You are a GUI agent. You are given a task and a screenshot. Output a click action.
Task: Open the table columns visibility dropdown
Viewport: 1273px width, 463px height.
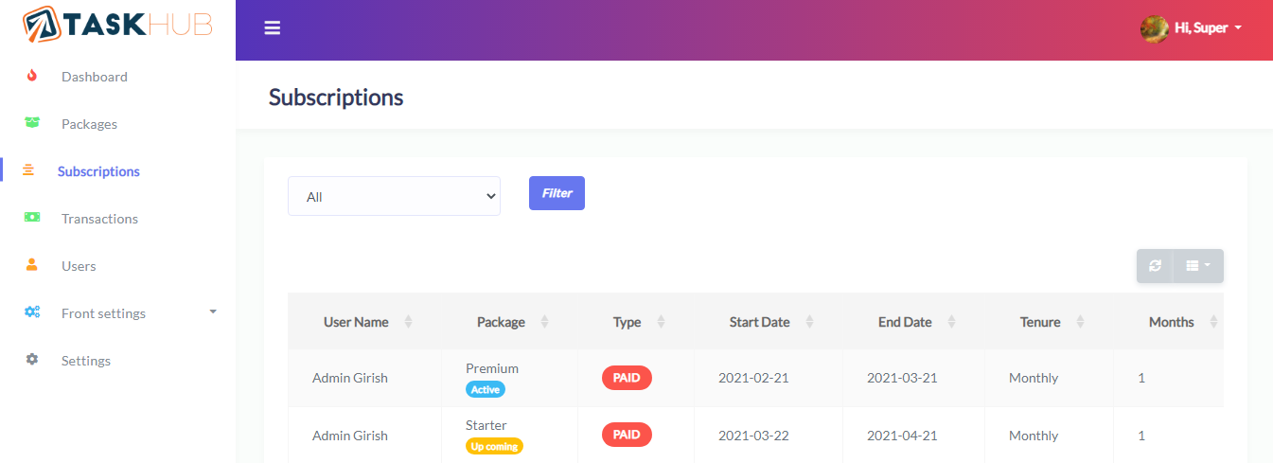pyautogui.click(x=1197, y=266)
